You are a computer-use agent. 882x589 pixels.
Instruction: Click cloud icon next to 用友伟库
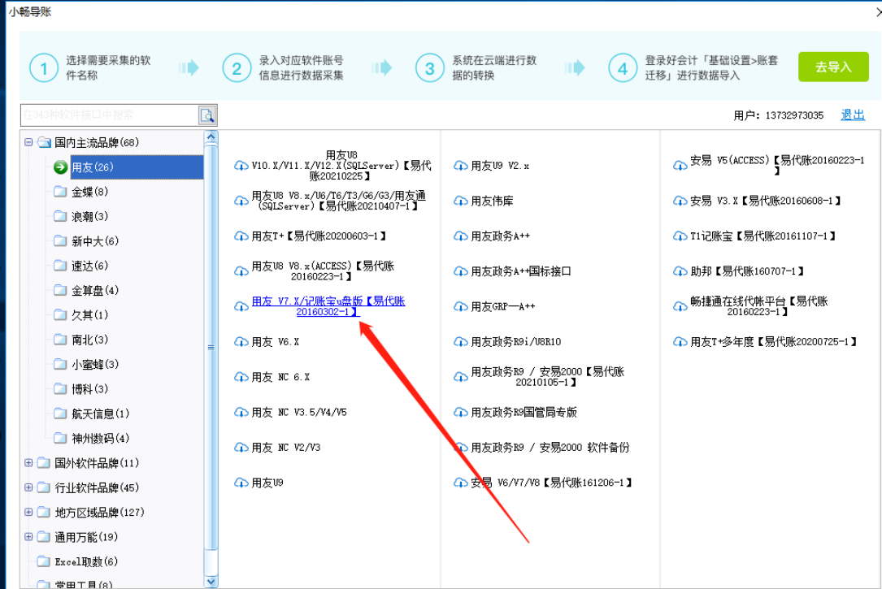(460, 201)
